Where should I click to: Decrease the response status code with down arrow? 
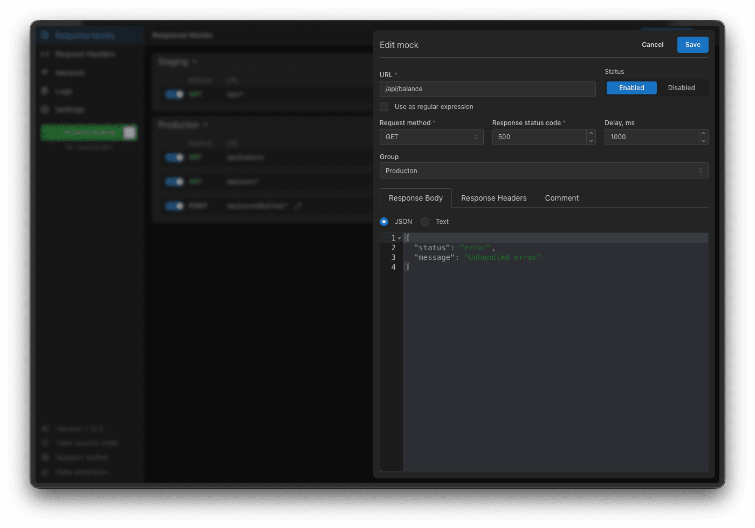pyautogui.click(x=591, y=141)
